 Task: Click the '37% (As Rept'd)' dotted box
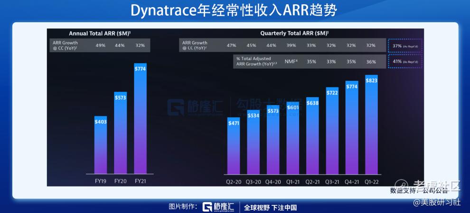405,46
